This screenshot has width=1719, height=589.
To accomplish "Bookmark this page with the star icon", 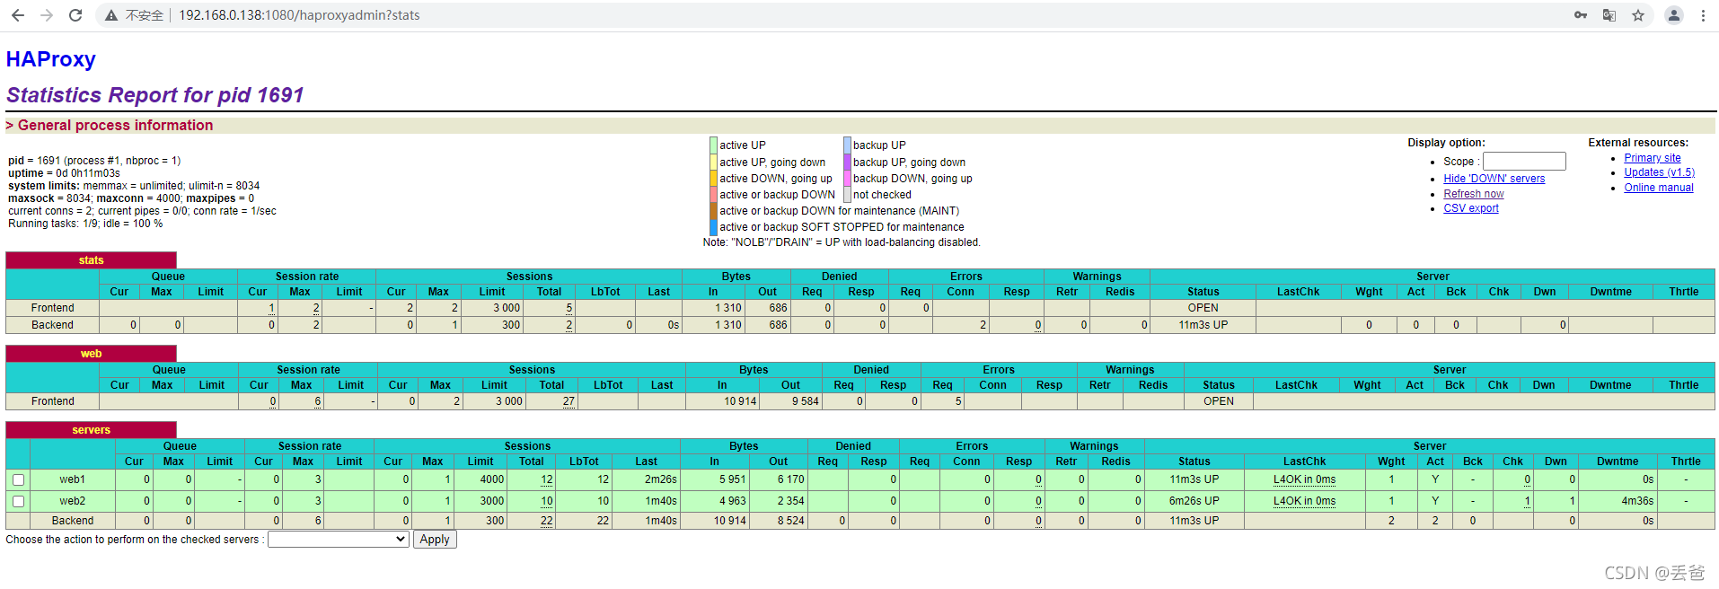I will click(1638, 15).
